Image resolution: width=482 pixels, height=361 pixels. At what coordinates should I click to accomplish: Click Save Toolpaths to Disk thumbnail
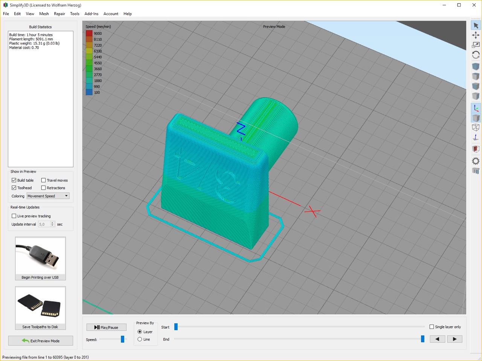tap(40, 305)
